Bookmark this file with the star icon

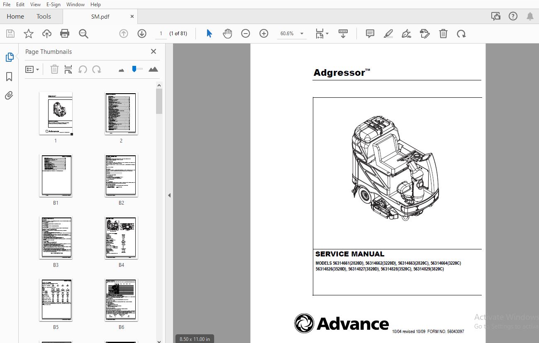click(29, 34)
